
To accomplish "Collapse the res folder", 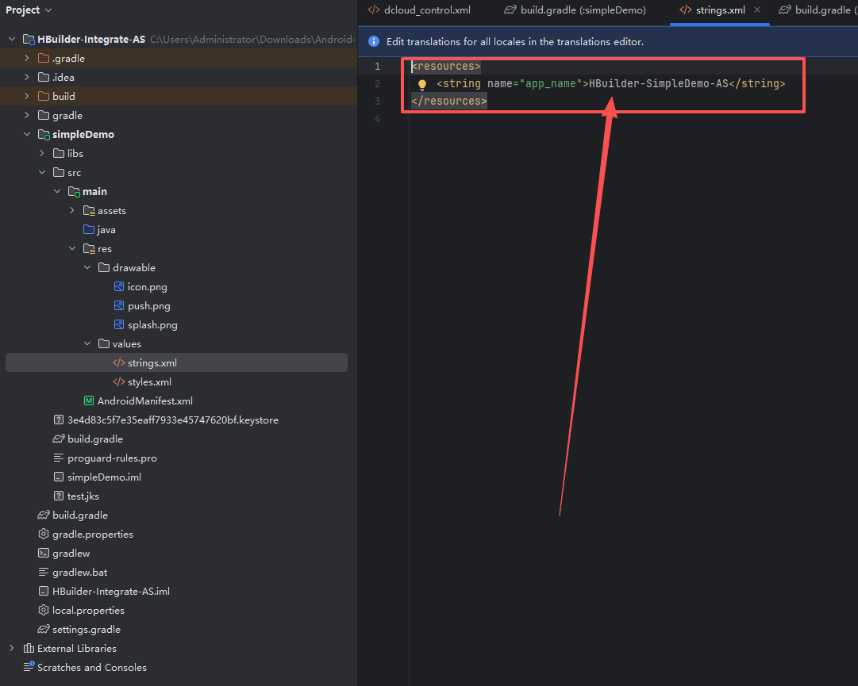I will (x=72, y=248).
